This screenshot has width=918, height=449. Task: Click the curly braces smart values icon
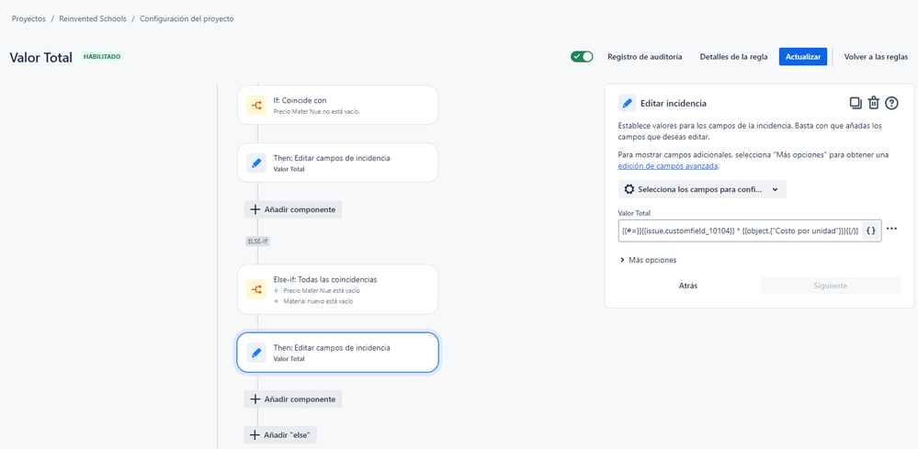(x=871, y=231)
